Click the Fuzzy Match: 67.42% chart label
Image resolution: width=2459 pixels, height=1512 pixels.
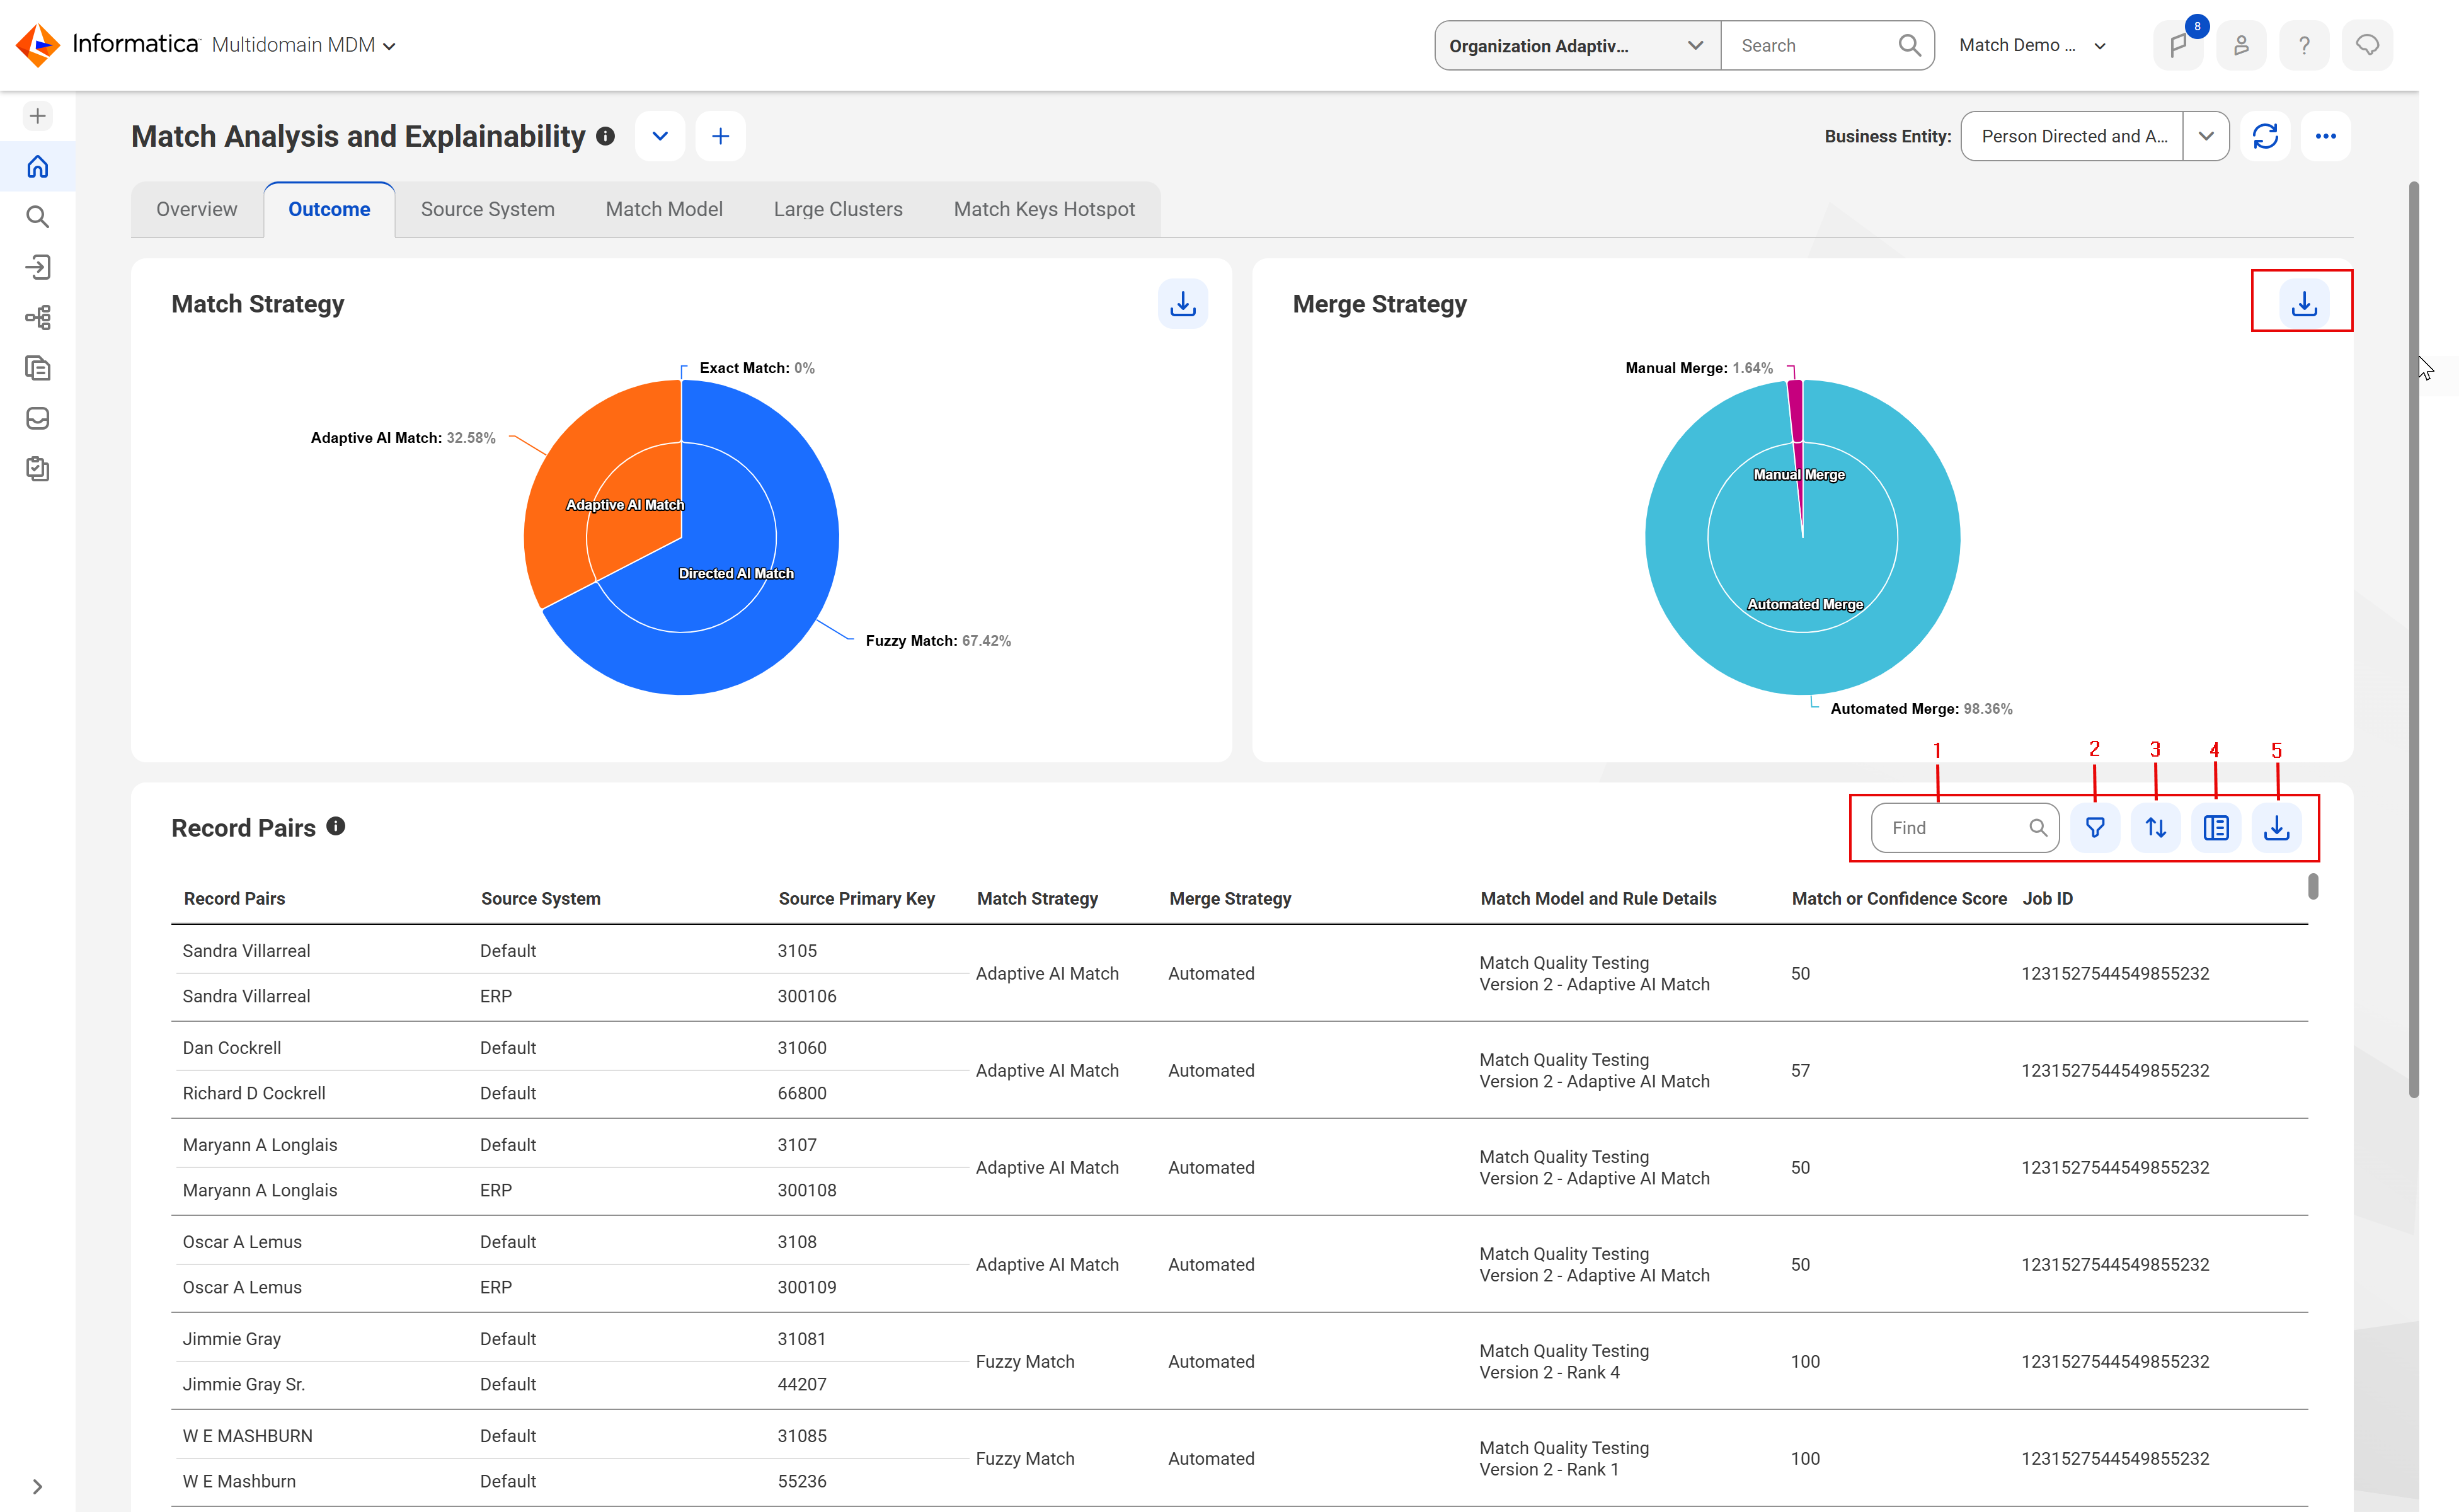tap(938, 640)
